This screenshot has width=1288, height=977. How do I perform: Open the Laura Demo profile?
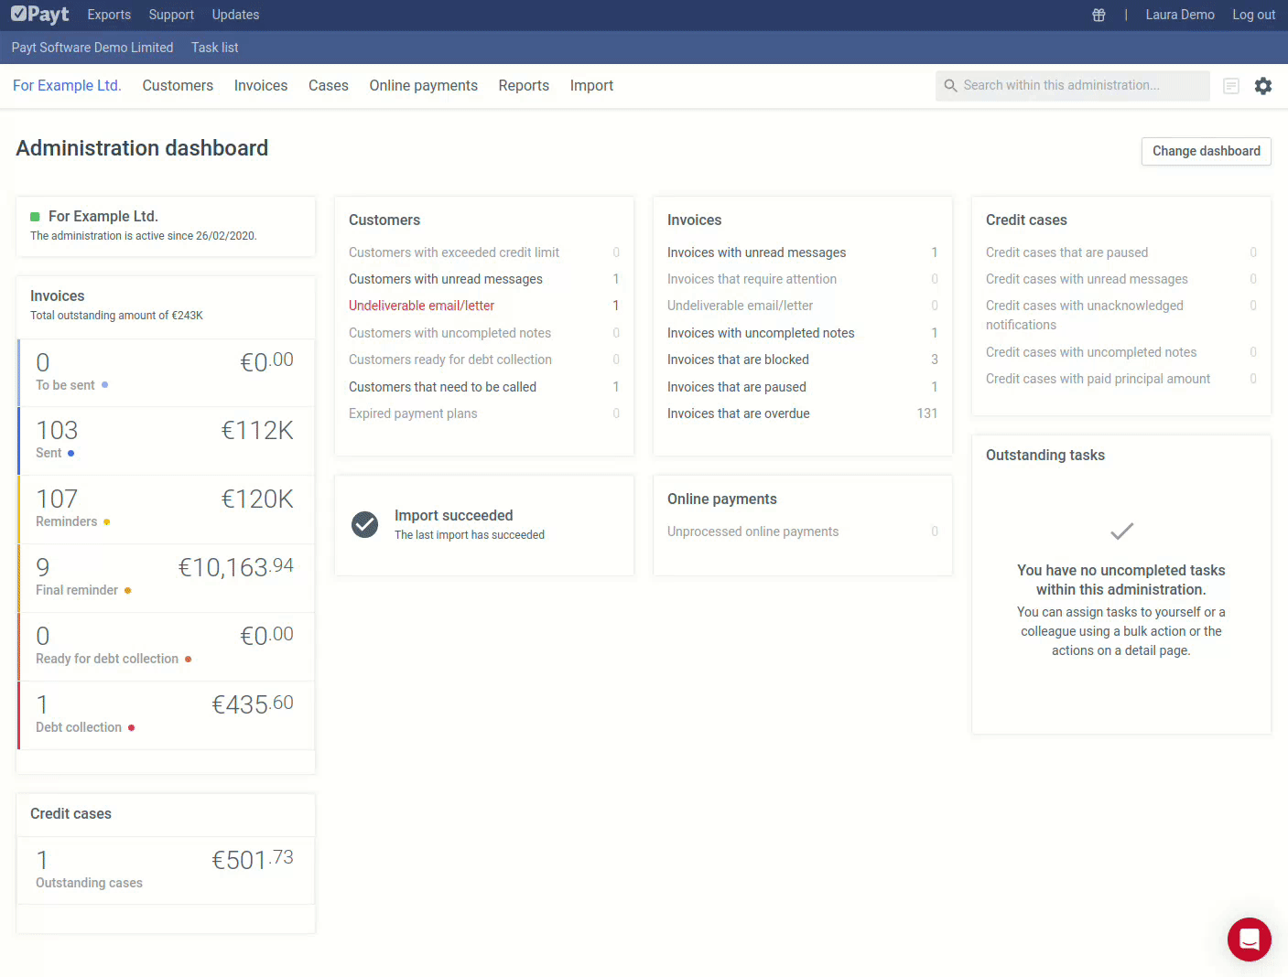tap(1180, 15)
